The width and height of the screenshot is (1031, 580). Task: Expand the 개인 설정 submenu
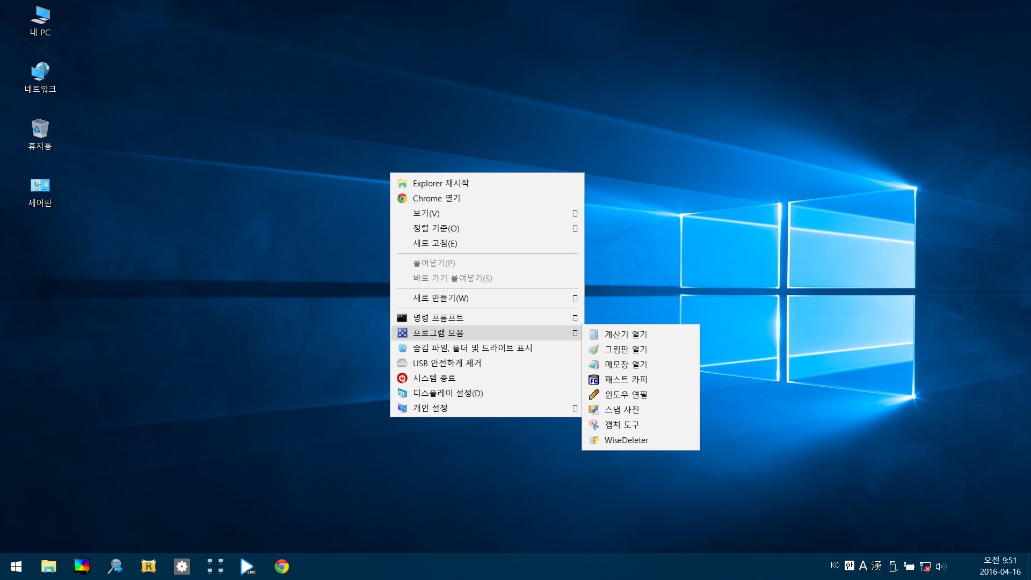487,408
